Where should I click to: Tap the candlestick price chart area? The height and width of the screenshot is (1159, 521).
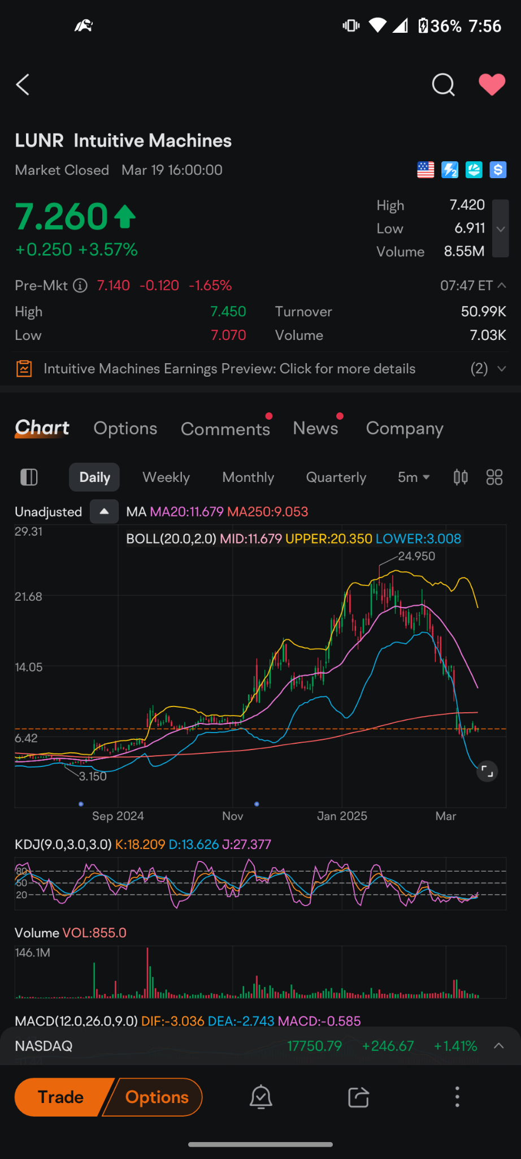[x=260, y=666]
